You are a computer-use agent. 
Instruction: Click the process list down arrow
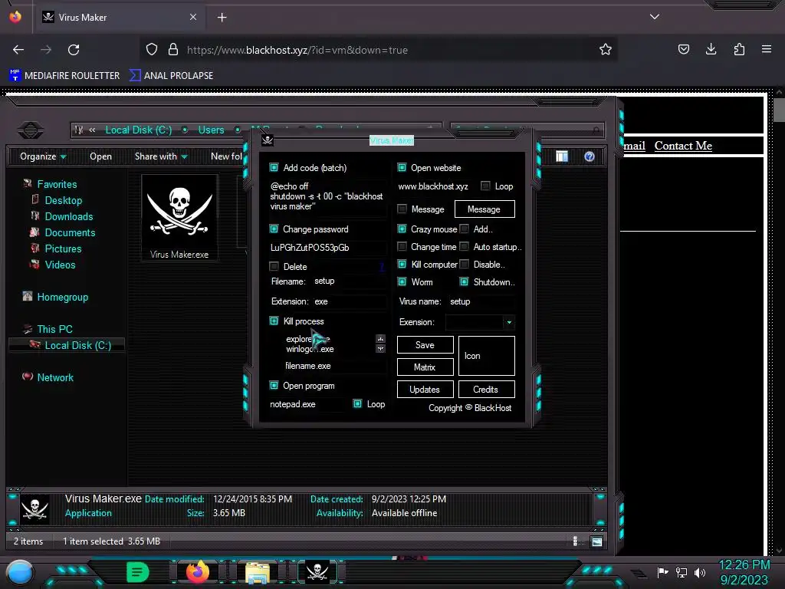[x=380, y=349]
